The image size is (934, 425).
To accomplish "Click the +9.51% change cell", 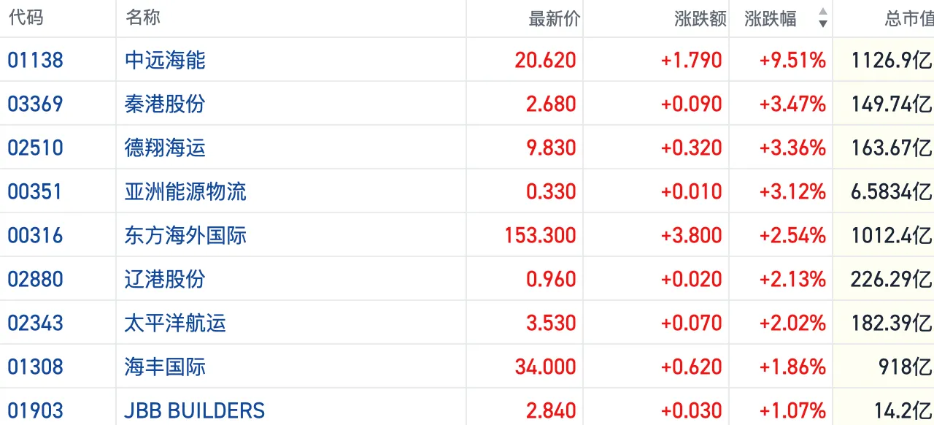I will coord(792,60).
